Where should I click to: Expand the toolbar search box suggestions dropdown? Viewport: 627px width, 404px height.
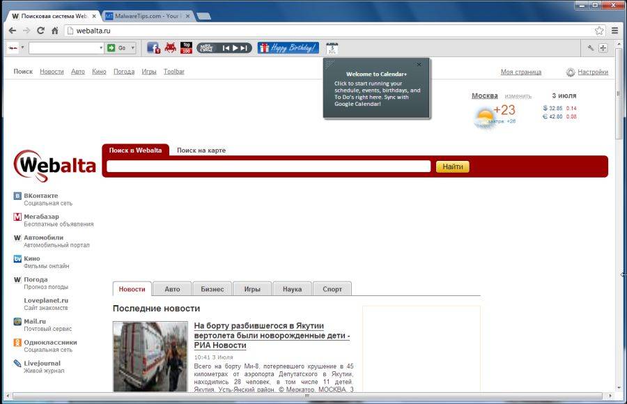[101, 48]
